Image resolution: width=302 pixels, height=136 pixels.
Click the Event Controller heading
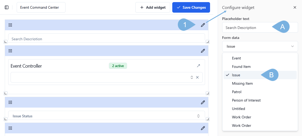(x=26, y=66)
